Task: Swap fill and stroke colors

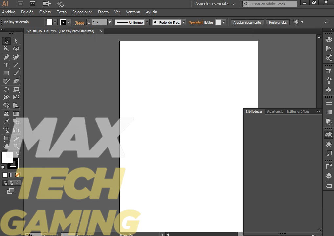Action: coord(17,154)
